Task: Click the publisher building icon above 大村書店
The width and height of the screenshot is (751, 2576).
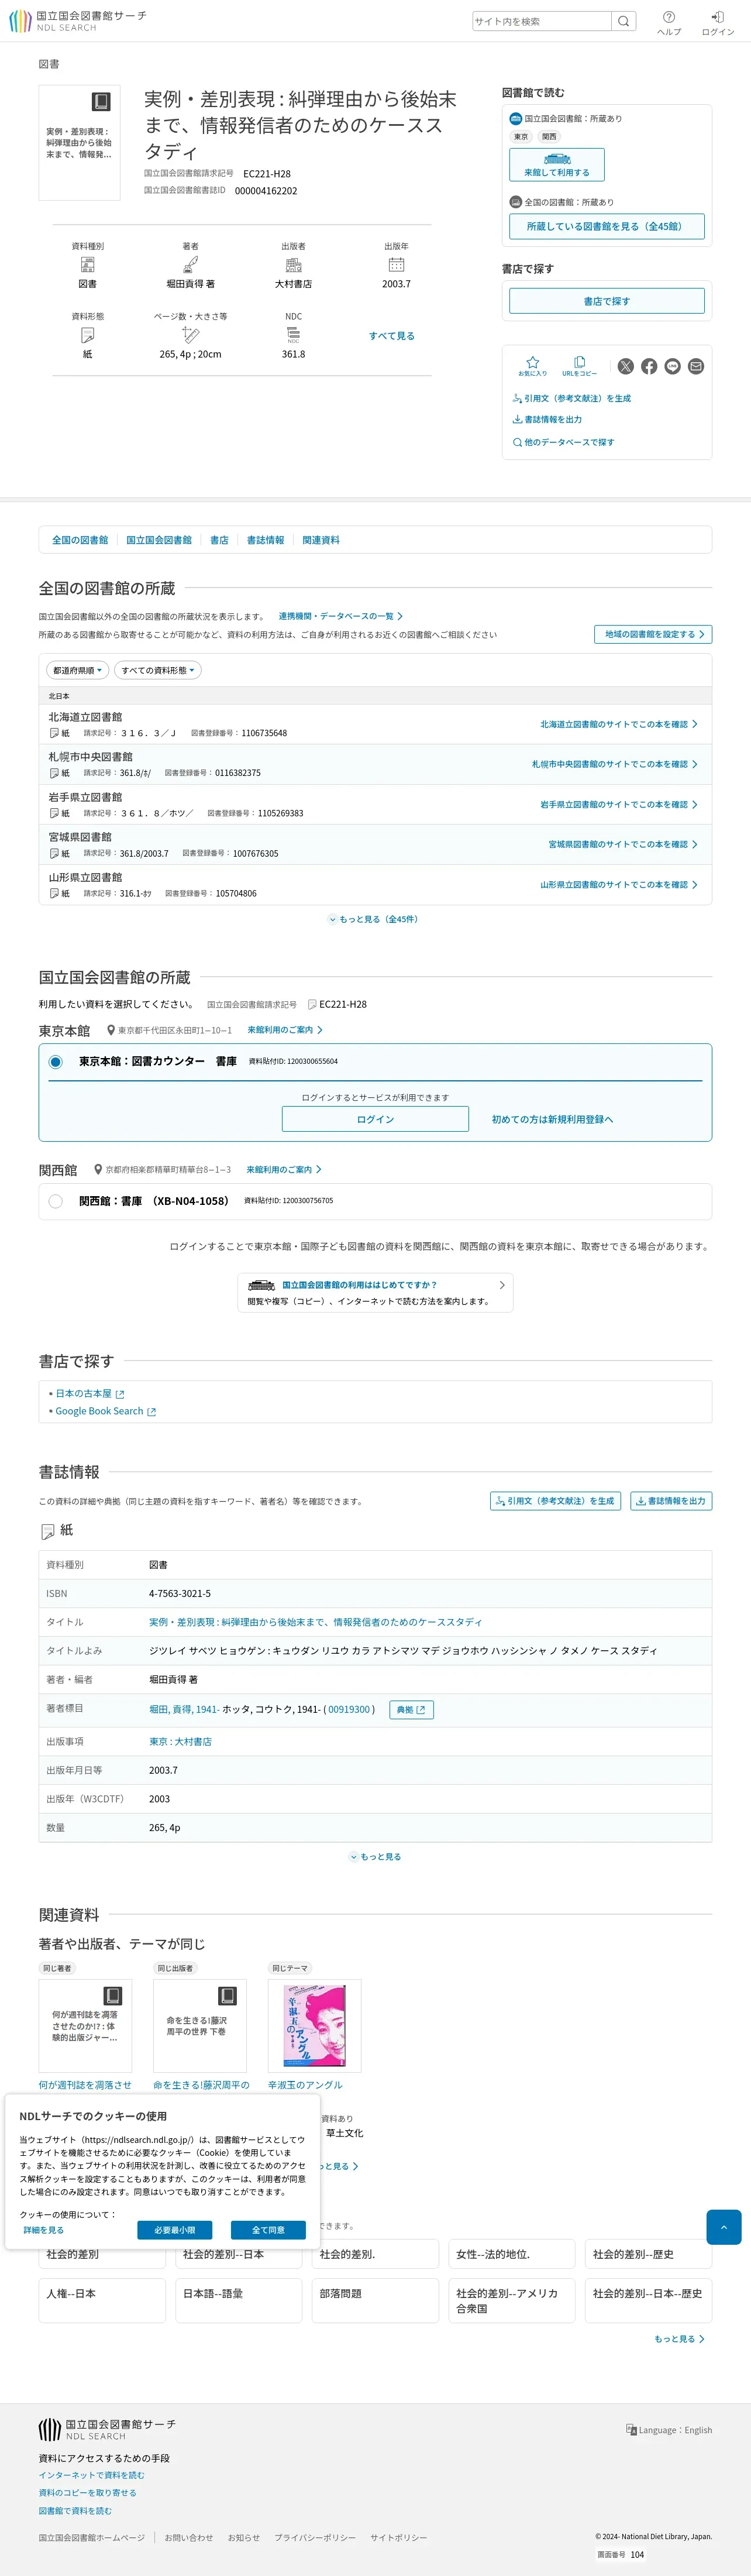Action: (293, 265)
